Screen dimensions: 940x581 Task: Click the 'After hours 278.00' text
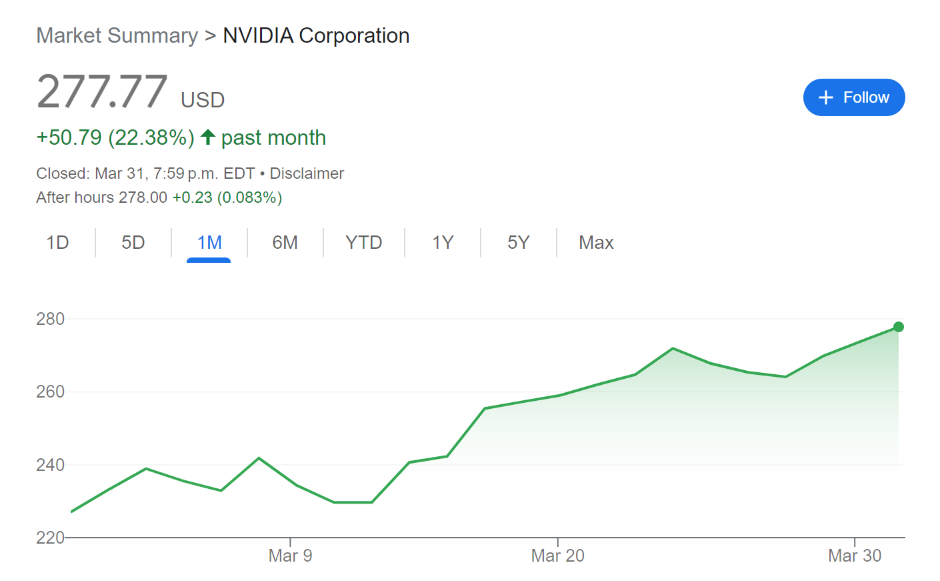pyautogui.click(x=102, y=197)
